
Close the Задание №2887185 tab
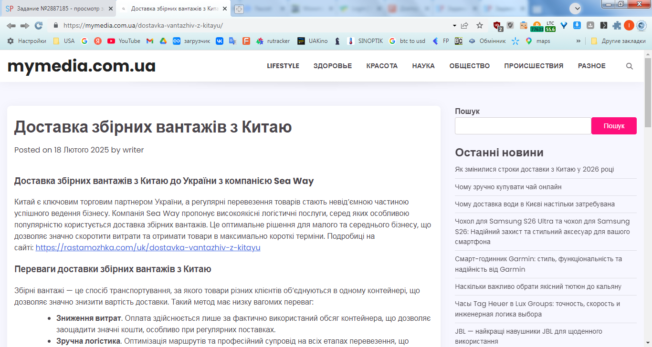(110, 9)
